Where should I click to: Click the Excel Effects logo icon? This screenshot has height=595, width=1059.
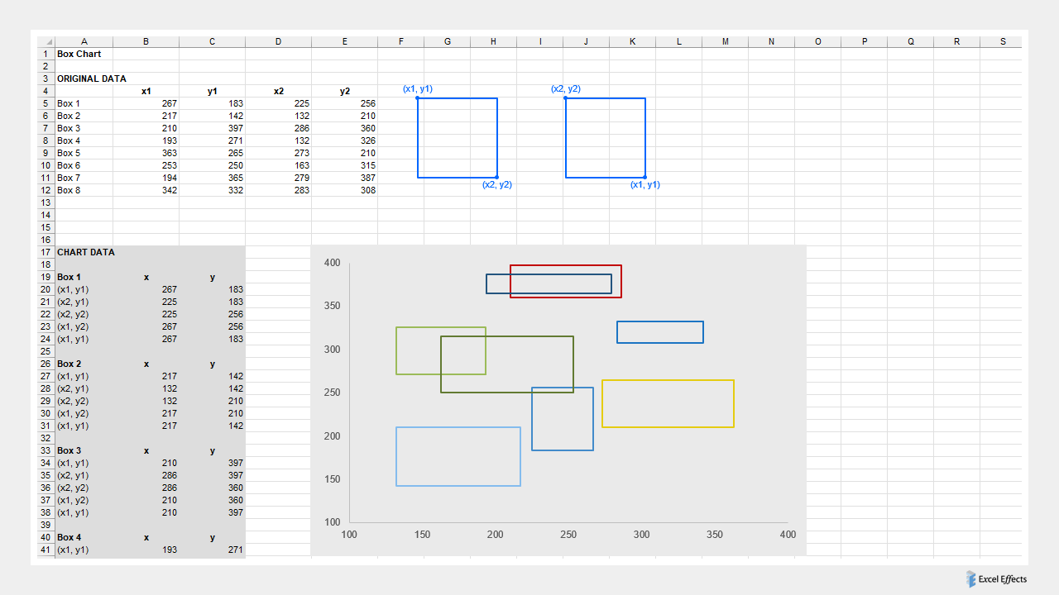click(970, 579)
